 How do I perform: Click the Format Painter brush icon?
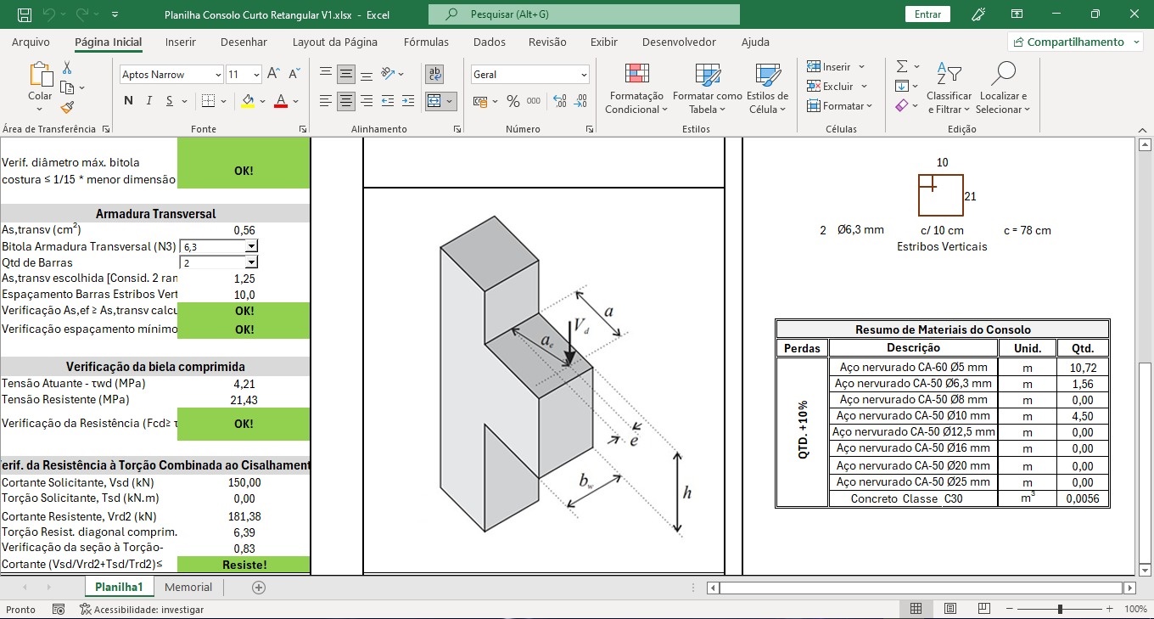[x=68, y=107]
